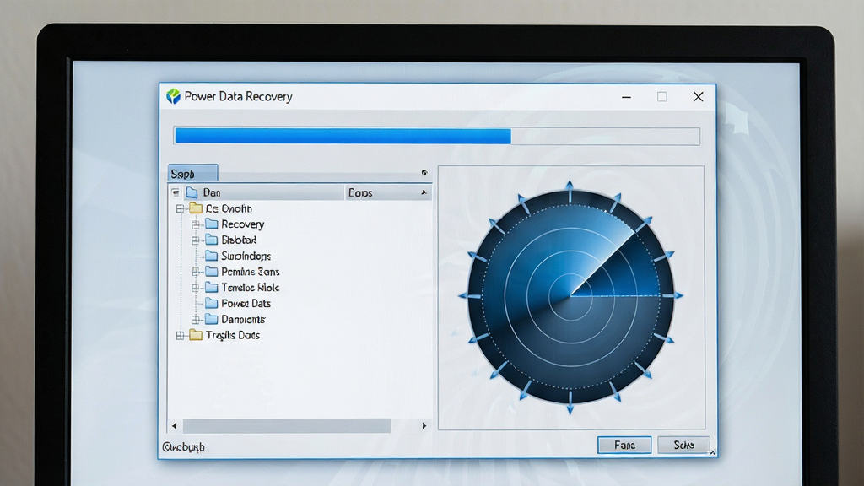Click the yellow folder icon beside Tragils Dats
The height and width of the screenshot is (486, 864).
point(196,335)
